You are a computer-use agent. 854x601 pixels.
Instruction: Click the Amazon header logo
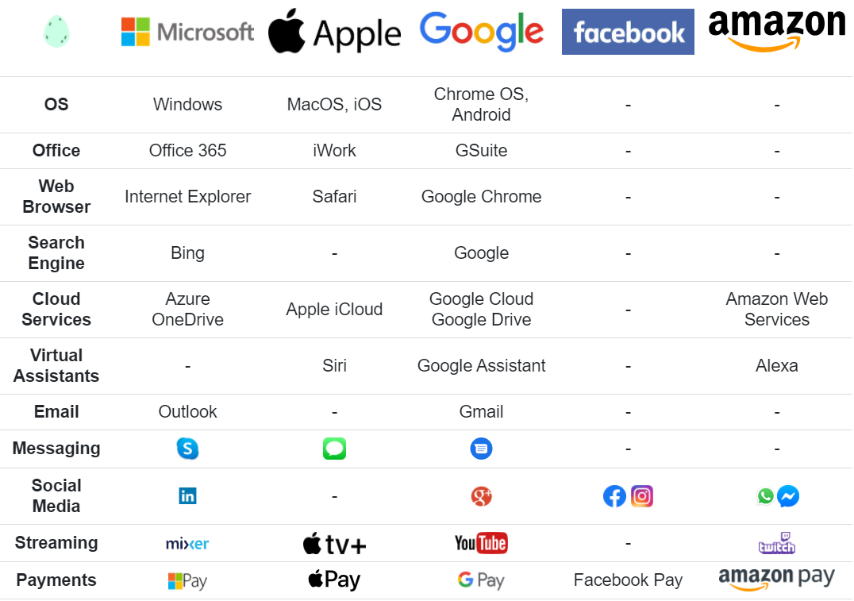click(x=777, y=30)
